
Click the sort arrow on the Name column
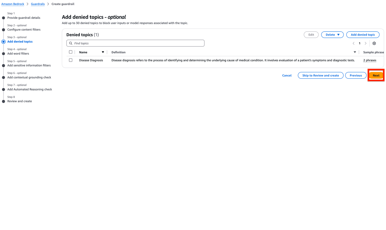(x=103, y=52)
